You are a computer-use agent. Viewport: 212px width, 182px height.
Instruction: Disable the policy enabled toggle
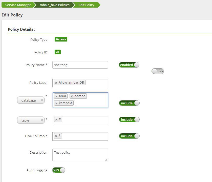click(129, 65)
